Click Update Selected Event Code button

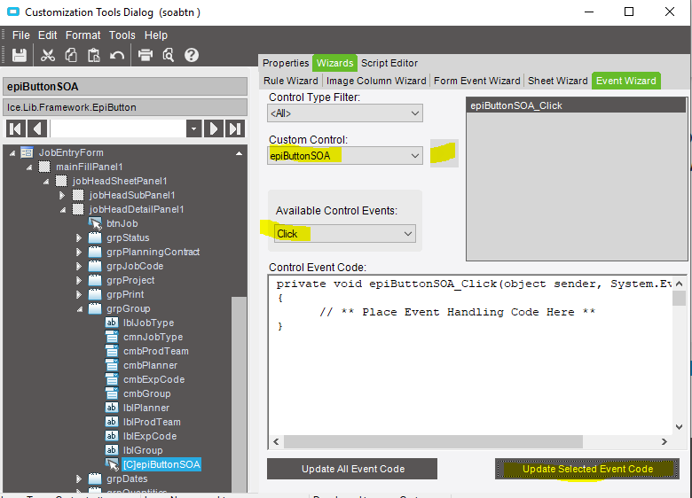pyautogui.click(x=587, y=469)
